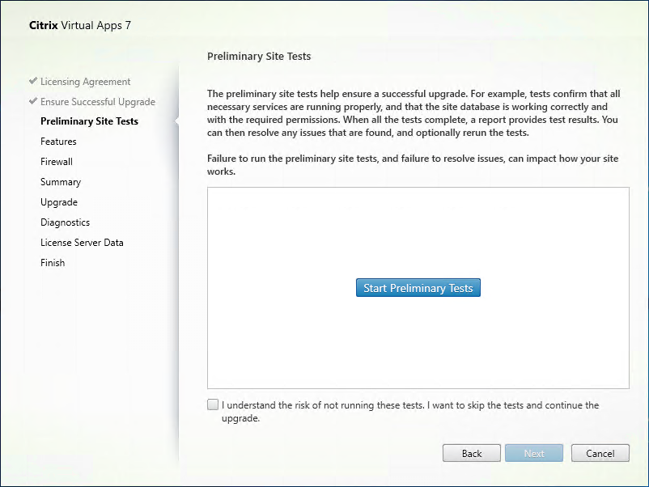Open the License Server Data step

pyautogui.click(x=82, y=243)
